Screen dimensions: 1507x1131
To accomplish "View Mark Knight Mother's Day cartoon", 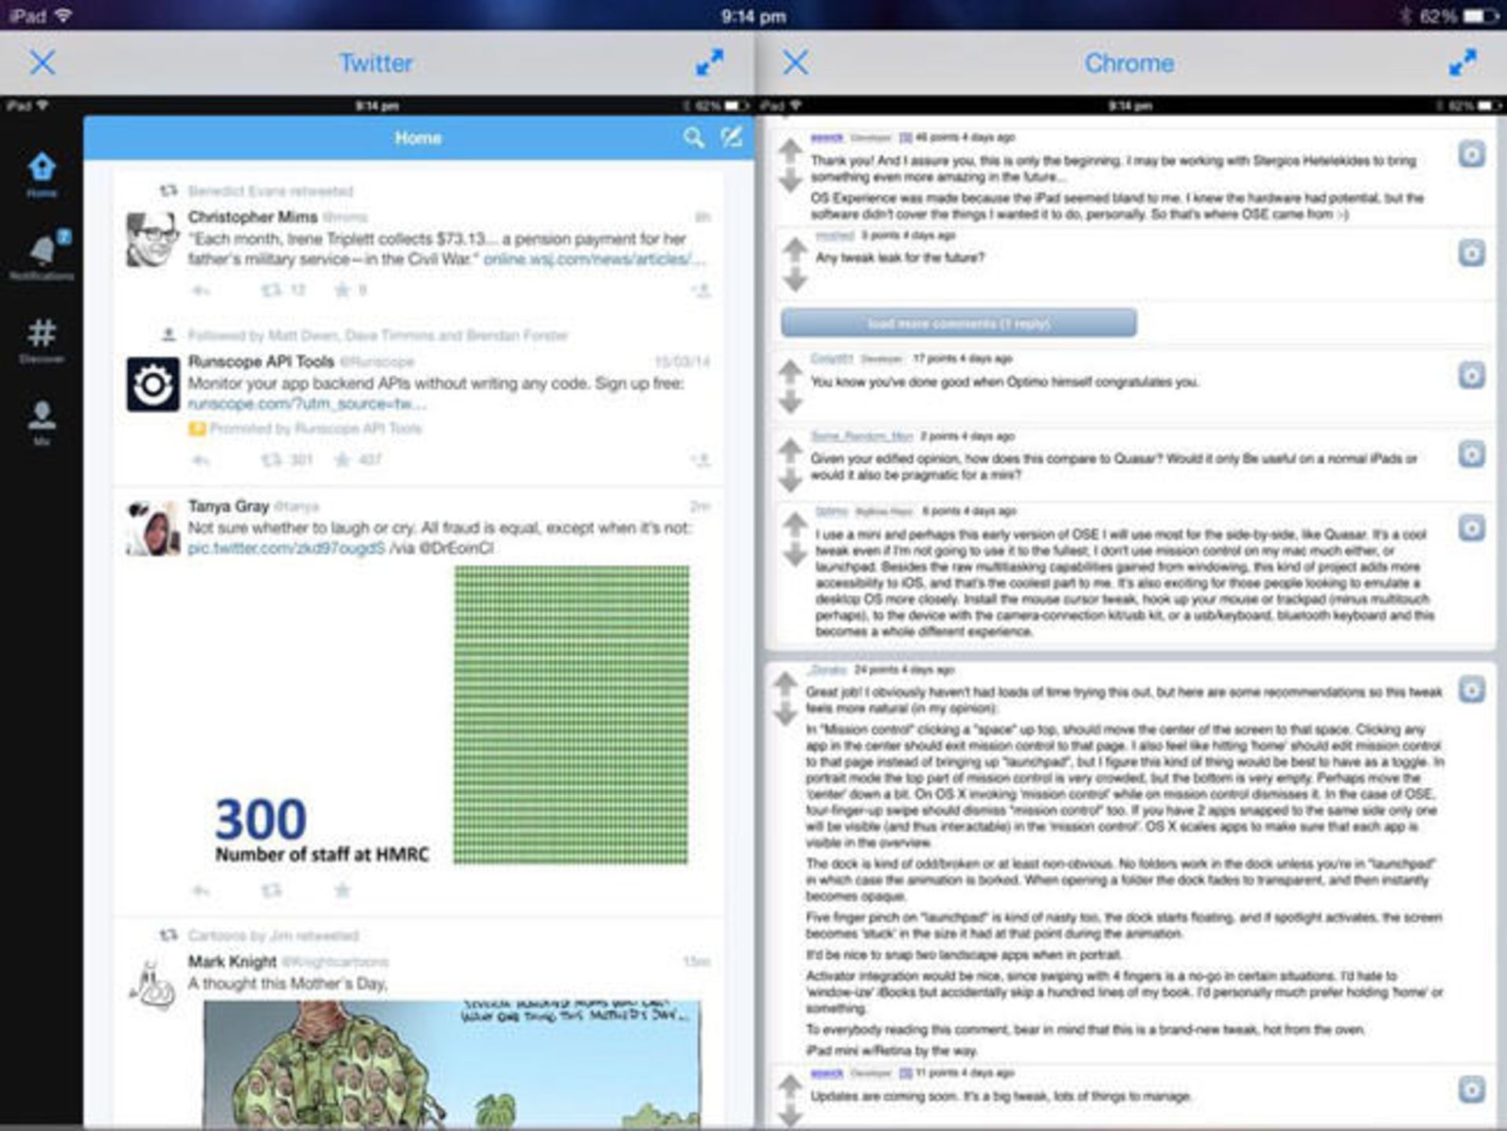I will coord(452,1064).
